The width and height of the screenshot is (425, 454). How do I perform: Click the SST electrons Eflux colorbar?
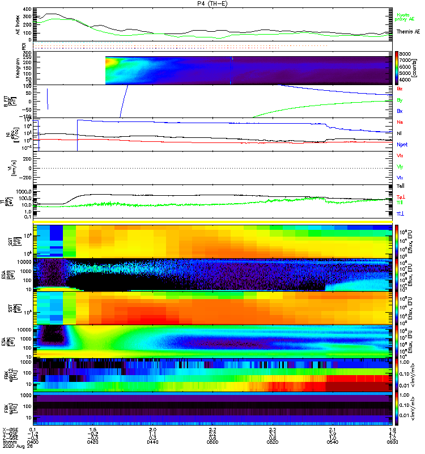(397, 308)
